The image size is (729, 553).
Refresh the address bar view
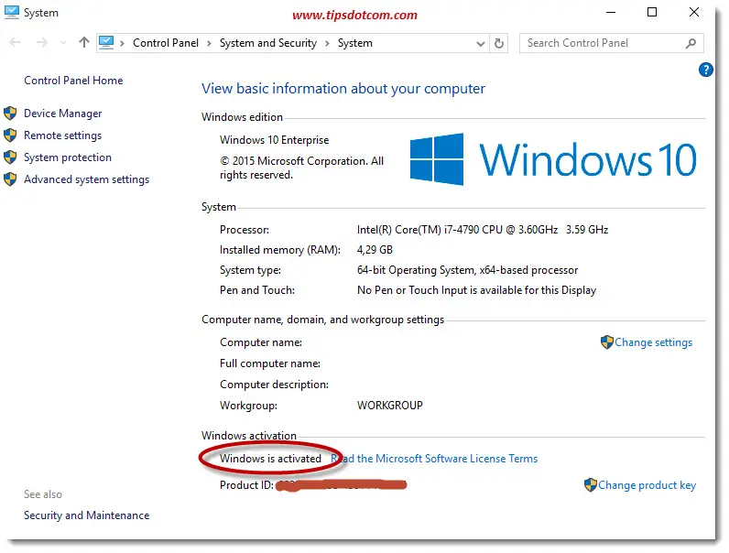tap(499, 43)
